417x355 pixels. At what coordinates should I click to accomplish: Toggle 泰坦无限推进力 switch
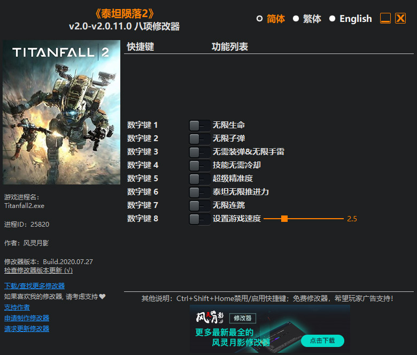click(x=200, y=192)
